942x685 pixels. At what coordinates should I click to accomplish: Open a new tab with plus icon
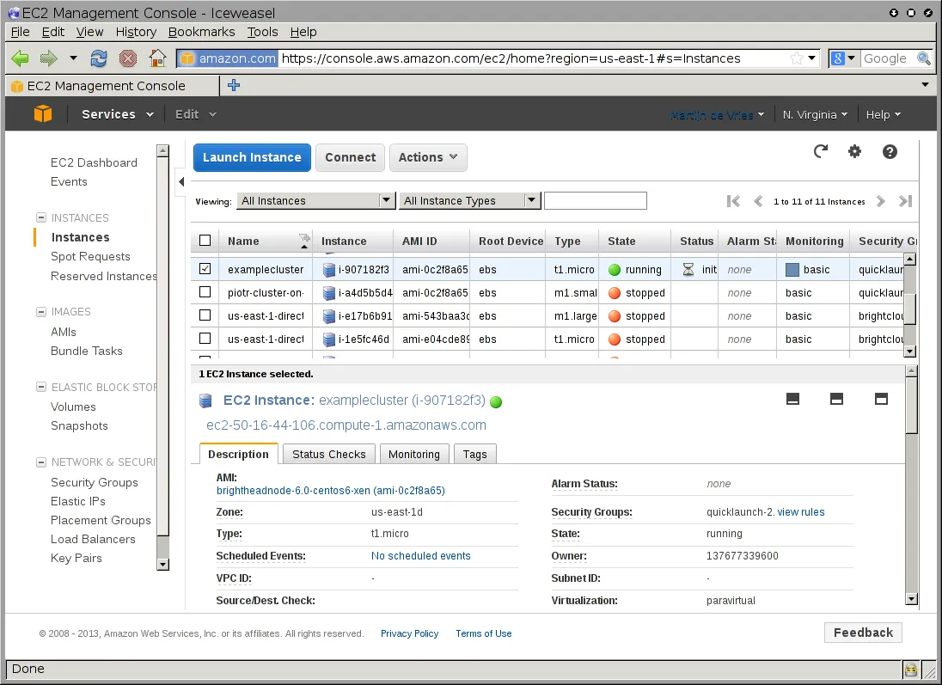pos(234,85)
